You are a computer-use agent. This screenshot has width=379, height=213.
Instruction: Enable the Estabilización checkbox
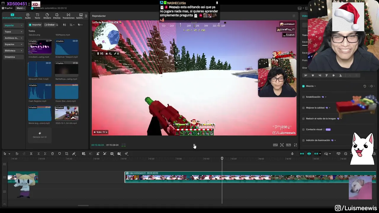point(303,97)
